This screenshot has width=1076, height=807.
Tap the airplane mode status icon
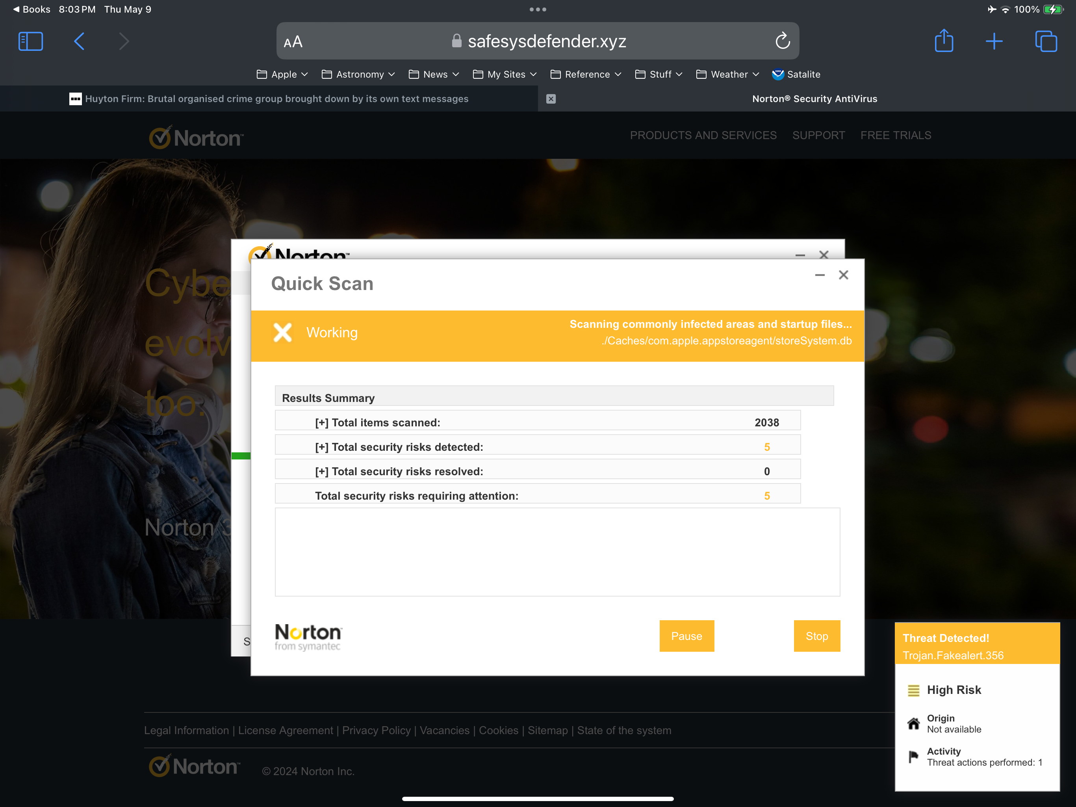click(x=992, y=9)
